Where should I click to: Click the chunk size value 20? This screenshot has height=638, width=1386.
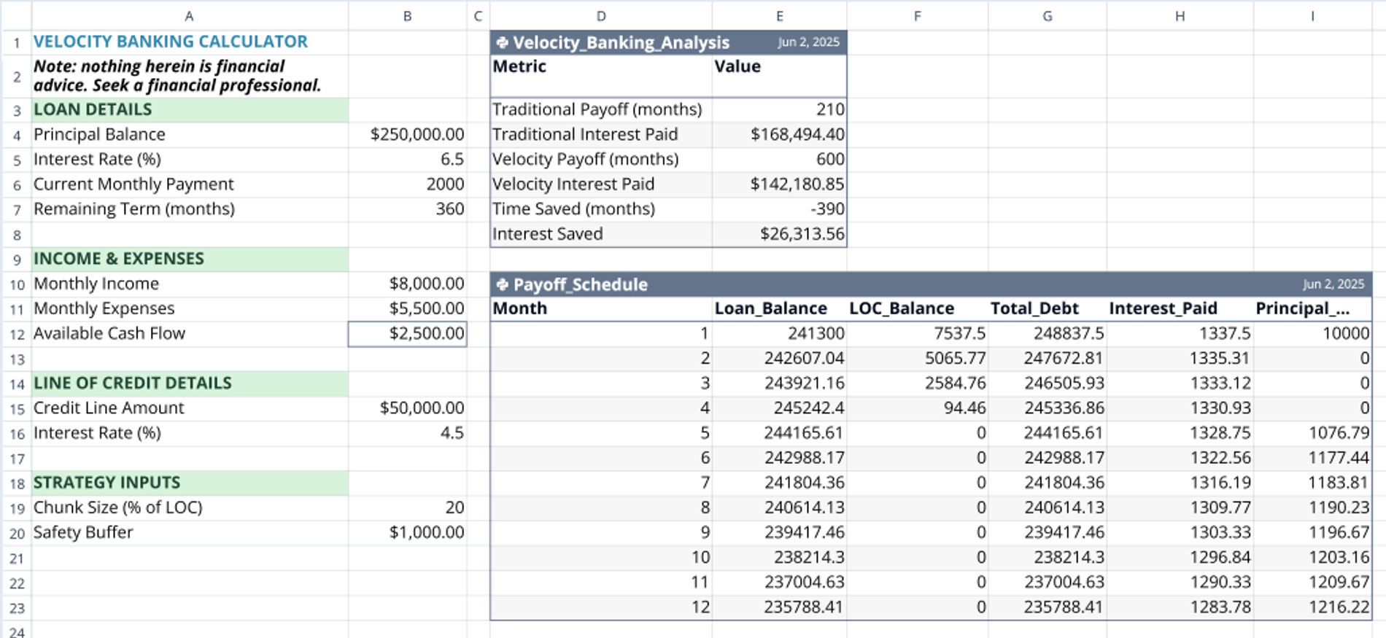click(408, 508)
